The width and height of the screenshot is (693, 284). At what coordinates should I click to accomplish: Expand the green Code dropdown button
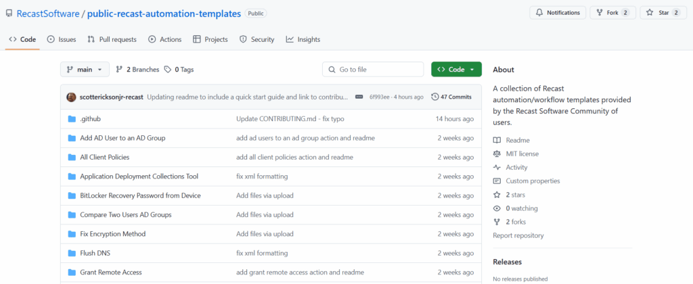[x=456, y=69]
